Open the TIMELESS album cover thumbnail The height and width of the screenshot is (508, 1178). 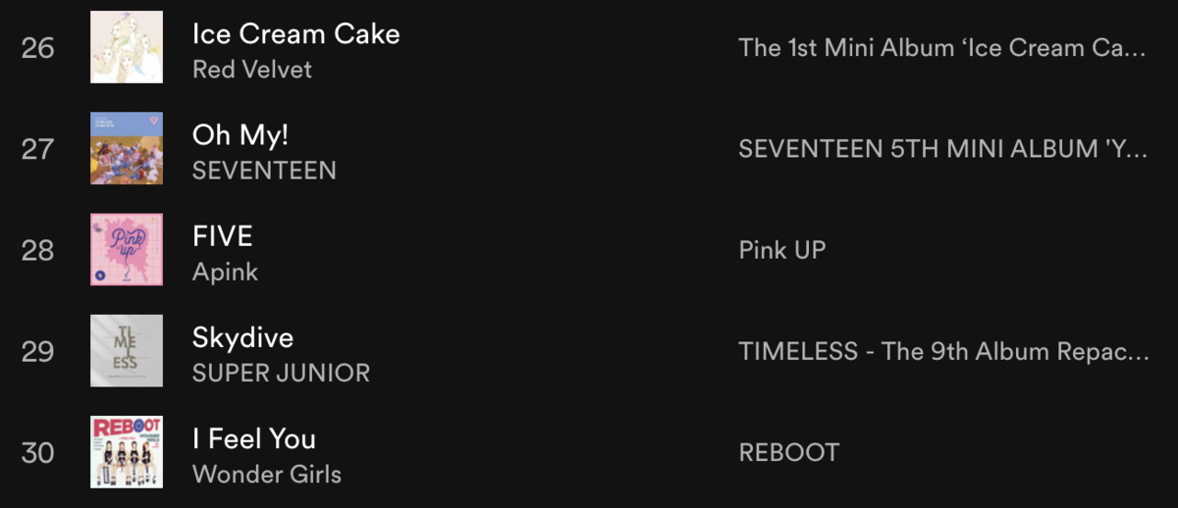click(x=127, y=351)
